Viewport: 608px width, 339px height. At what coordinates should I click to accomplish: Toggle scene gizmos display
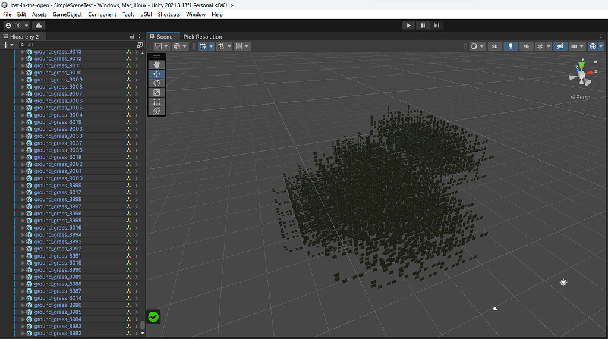593,46
